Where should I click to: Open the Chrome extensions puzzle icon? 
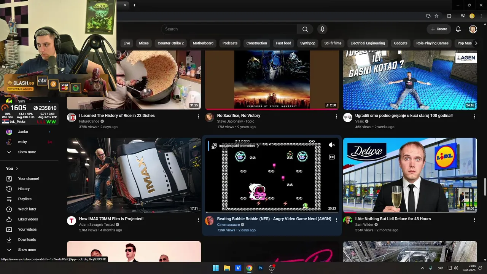click(x=449, y=16)
